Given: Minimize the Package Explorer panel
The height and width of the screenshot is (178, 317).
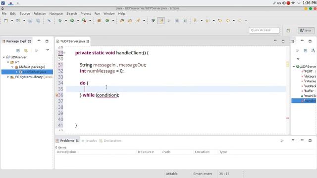Looking at the screenshot, I should (x=39, y=41).
